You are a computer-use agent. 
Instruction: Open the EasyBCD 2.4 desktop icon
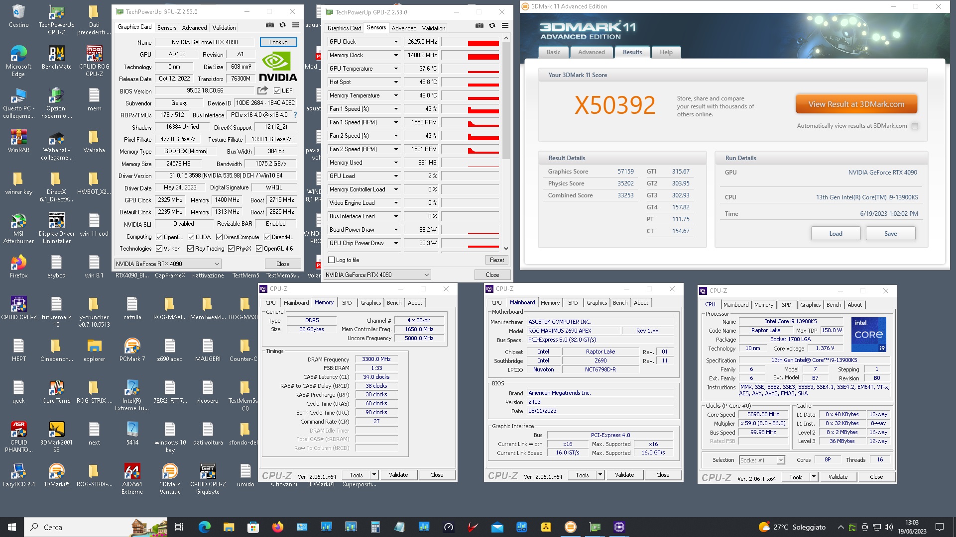pyautogui.click(x=18, y=475)
